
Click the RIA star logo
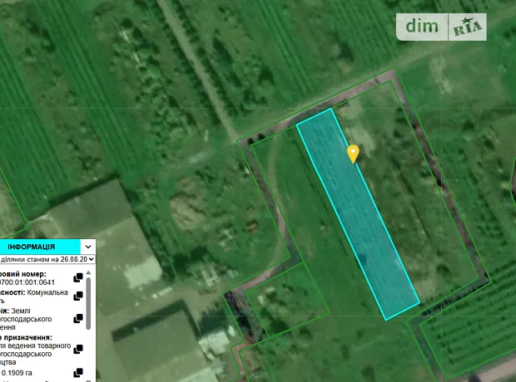467,27
